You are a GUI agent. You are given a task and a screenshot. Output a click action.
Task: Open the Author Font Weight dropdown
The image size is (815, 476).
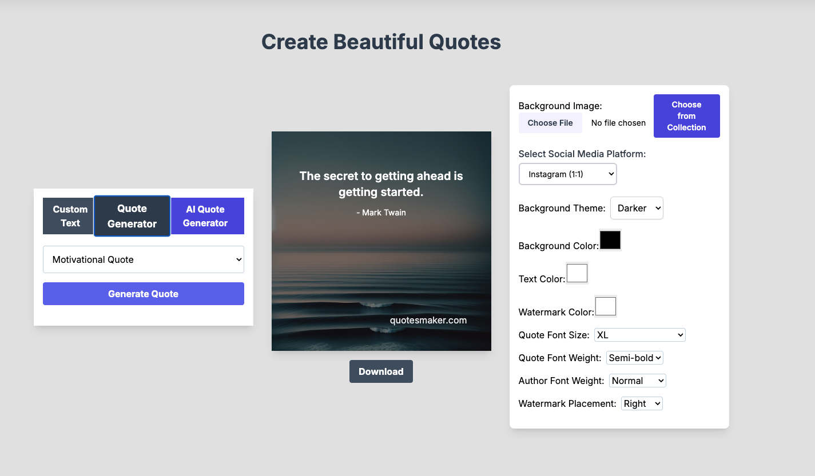pos(637,381)
